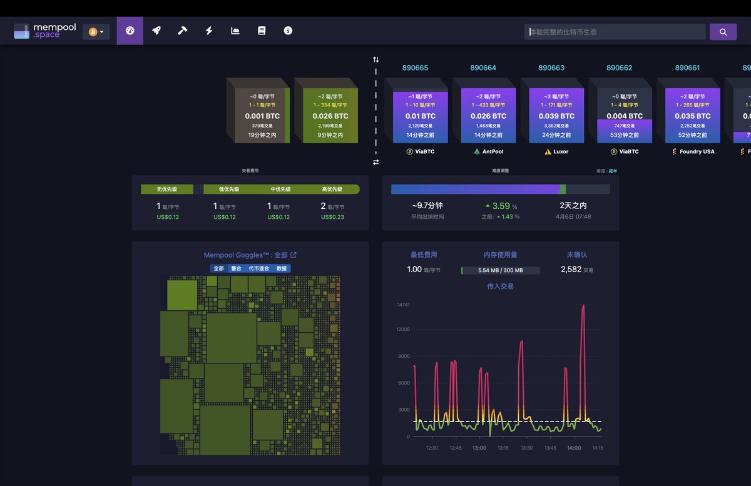Screen dimensions: 751x486
Task: Open the mining hammer icon
Action: [x=183, y=31]
